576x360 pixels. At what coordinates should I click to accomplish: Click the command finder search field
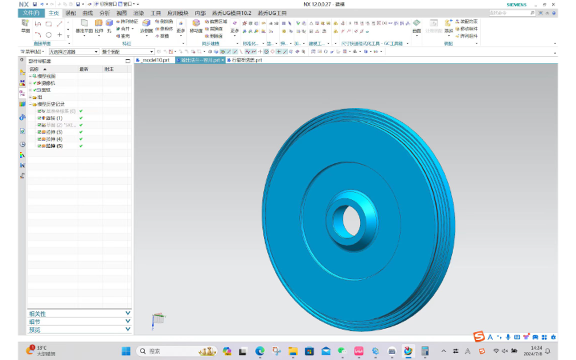(x=512, y=13)
